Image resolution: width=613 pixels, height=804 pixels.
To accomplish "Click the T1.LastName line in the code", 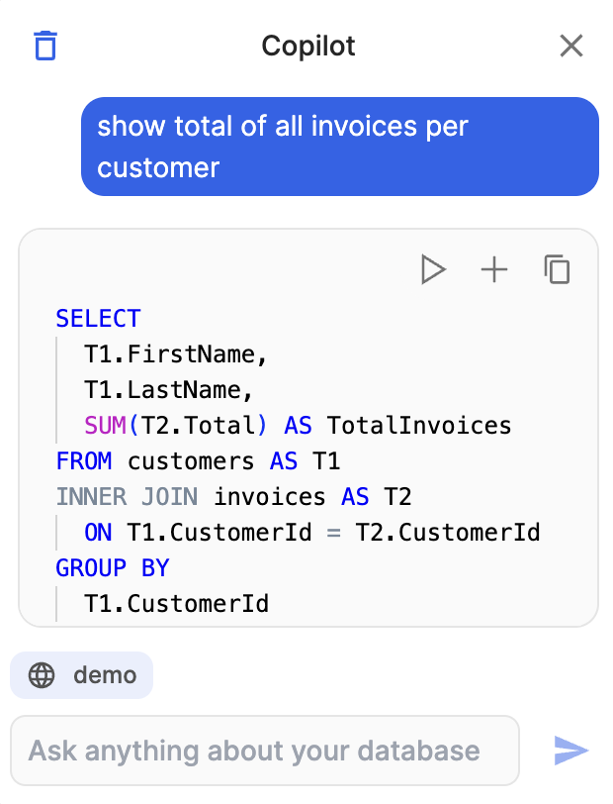I will click(168, 390).
